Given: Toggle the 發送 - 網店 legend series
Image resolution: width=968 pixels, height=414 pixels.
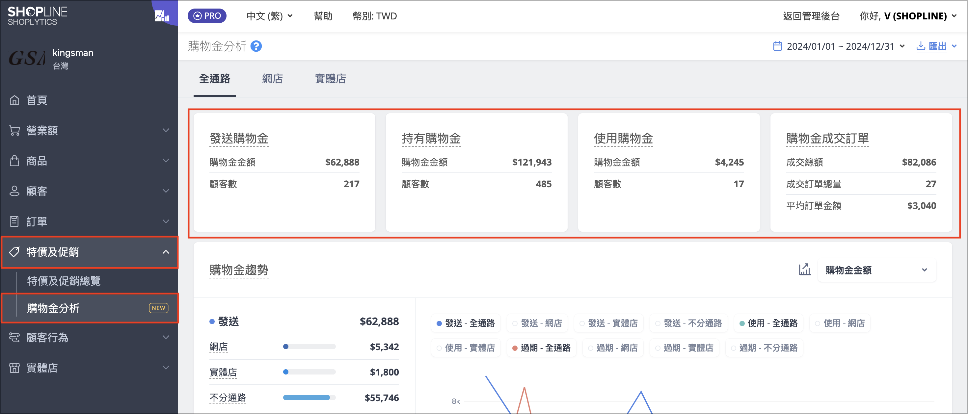Looking at the screenshot, I should point(537,323).
